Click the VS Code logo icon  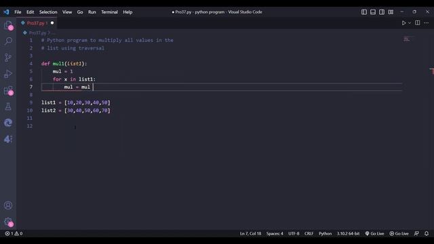click(6, 12)
